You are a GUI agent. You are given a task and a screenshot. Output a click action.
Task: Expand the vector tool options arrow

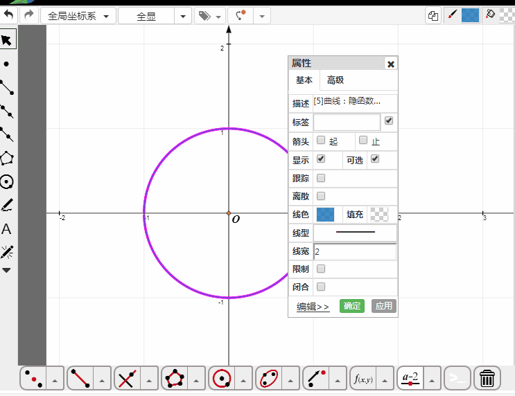pyautogui.click(x=338, y=381)
